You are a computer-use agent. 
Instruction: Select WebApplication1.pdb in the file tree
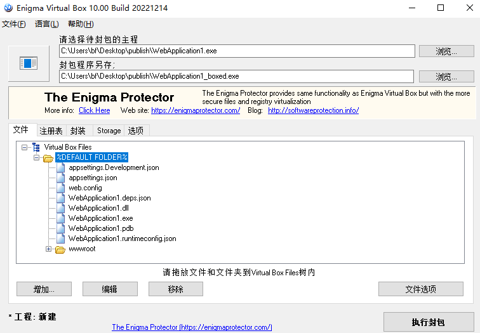point(100,228)
